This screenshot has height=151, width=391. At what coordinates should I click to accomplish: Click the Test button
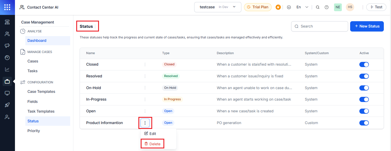coord(376,7)
